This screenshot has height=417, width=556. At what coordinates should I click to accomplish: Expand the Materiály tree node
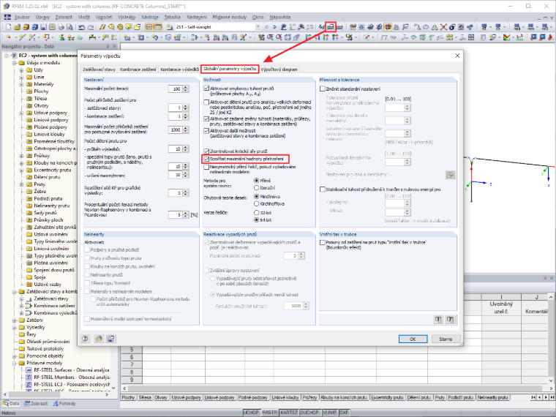22,84
